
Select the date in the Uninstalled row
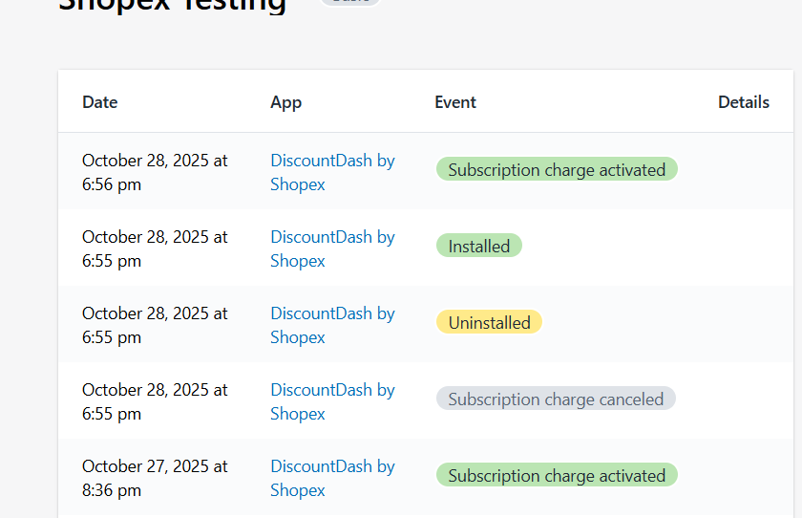click(154, 325)
